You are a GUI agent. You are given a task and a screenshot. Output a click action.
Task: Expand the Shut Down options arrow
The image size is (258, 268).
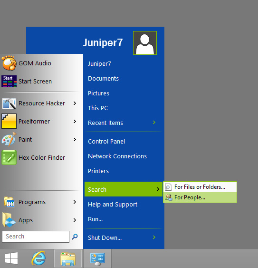pos(154,237)
